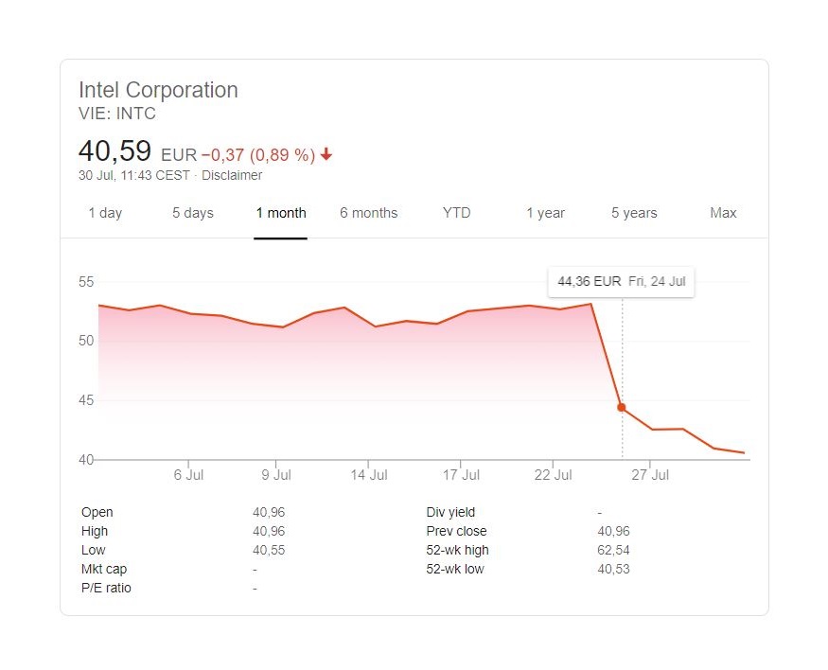Image resolution: width=828 pixels, height=670 pixels.
Task: Select the 1 year tab
Action: click(546, 213)
